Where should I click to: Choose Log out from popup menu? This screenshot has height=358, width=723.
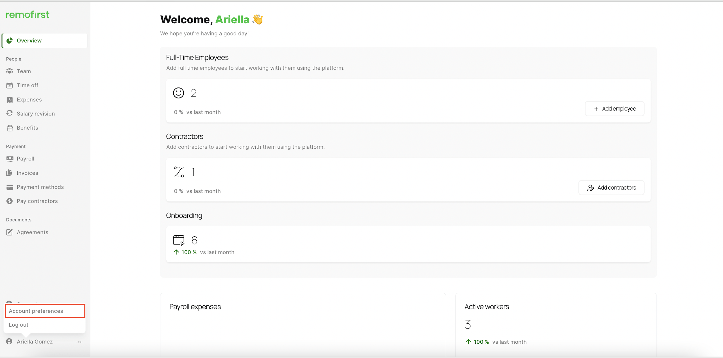point(19,325)
